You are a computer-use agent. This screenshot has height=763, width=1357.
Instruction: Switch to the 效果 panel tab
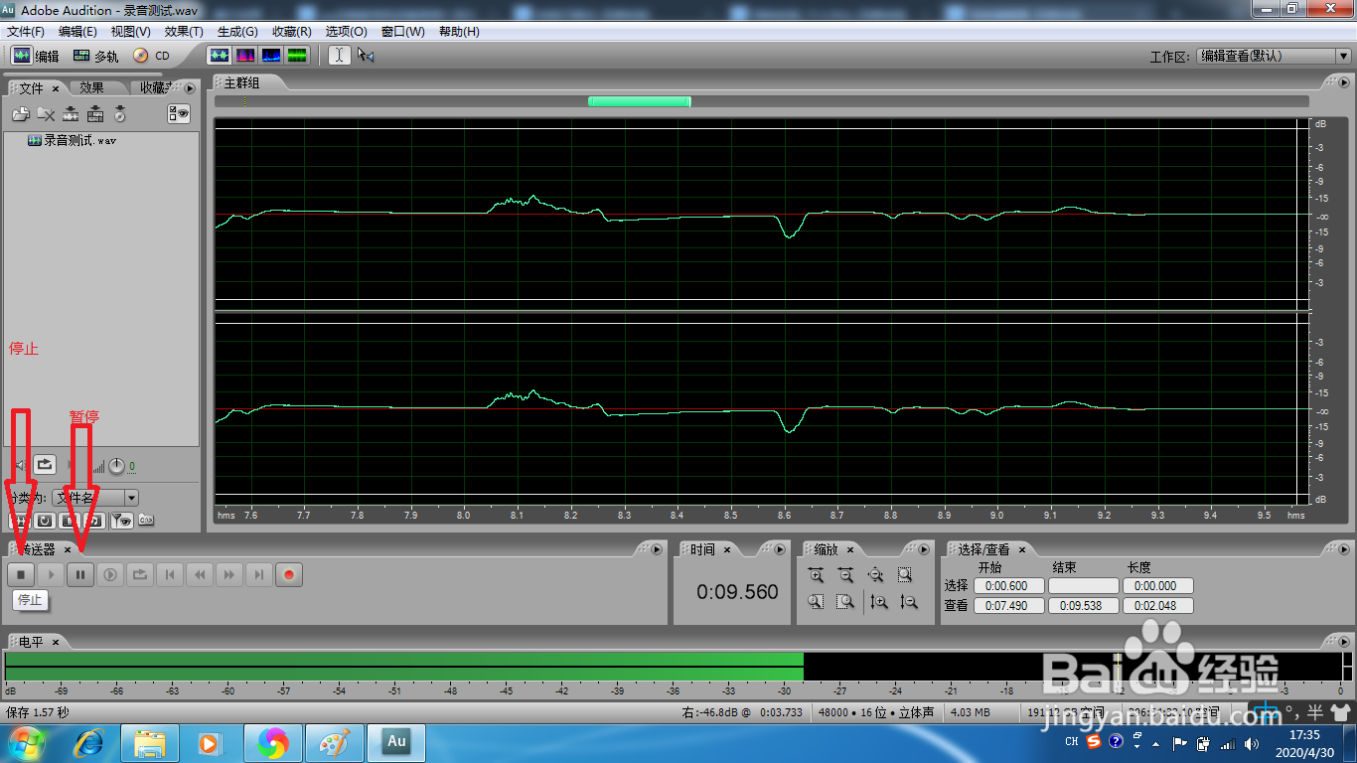[x=92, y=88]
